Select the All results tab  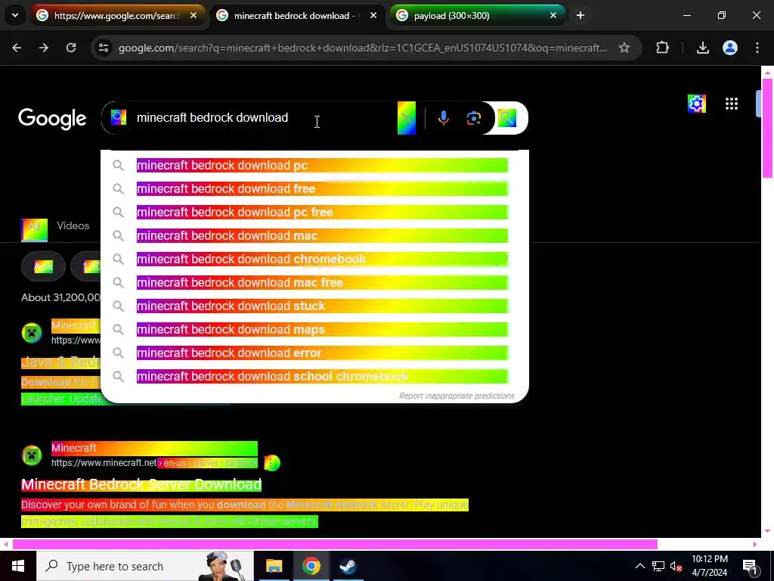pyautogui.click(x=35, y=230)
